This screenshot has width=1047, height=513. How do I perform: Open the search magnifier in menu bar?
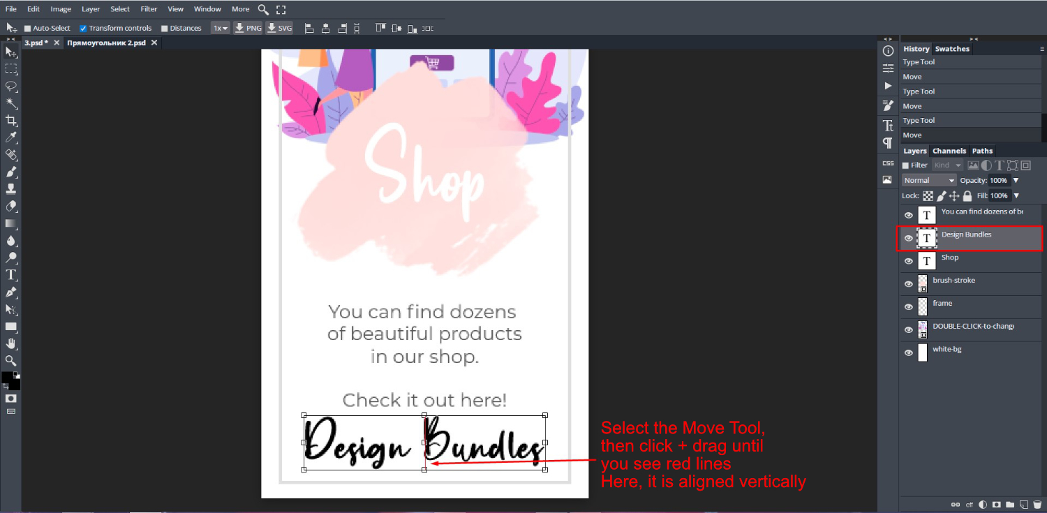tap(263, 9)
